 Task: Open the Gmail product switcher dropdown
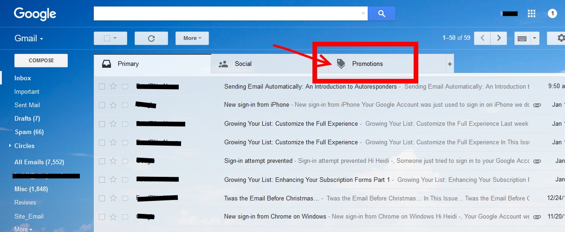click(29, 38)
